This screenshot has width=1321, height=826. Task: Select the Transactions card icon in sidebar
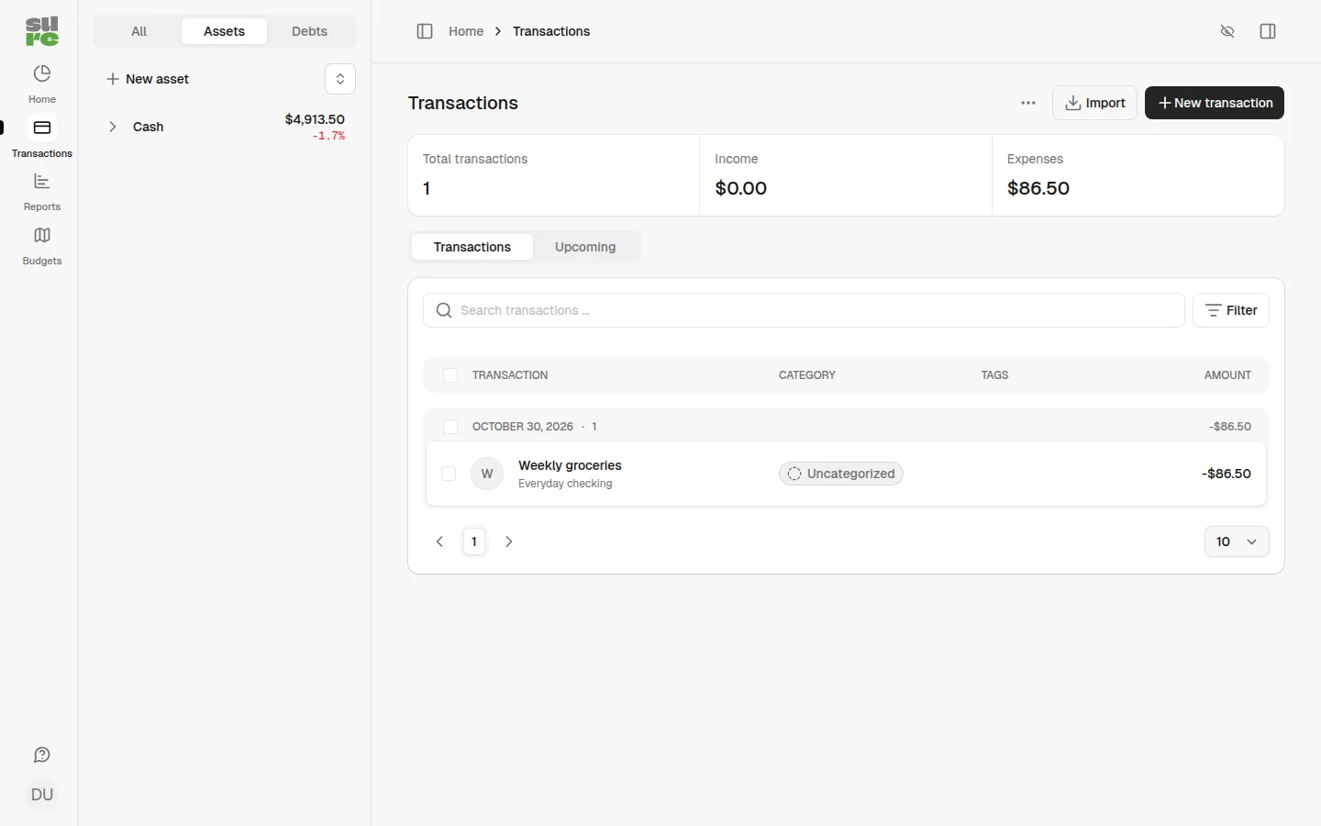(42, 128)
